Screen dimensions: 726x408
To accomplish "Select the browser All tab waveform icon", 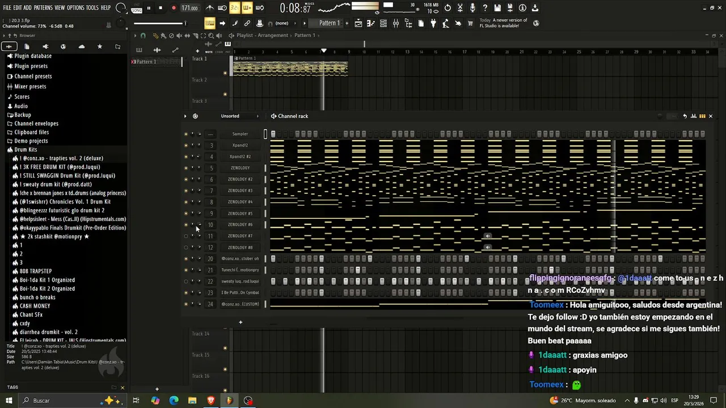I will coord(9,46).
